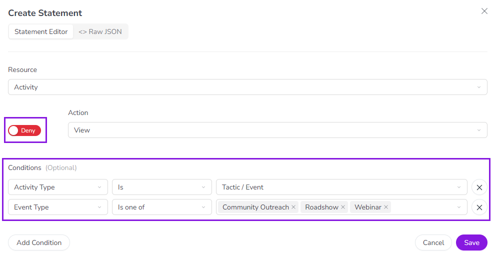Switch to the Statement Editor tab
The width and height of the screenshot is (494, 257).
coord(41,32)
